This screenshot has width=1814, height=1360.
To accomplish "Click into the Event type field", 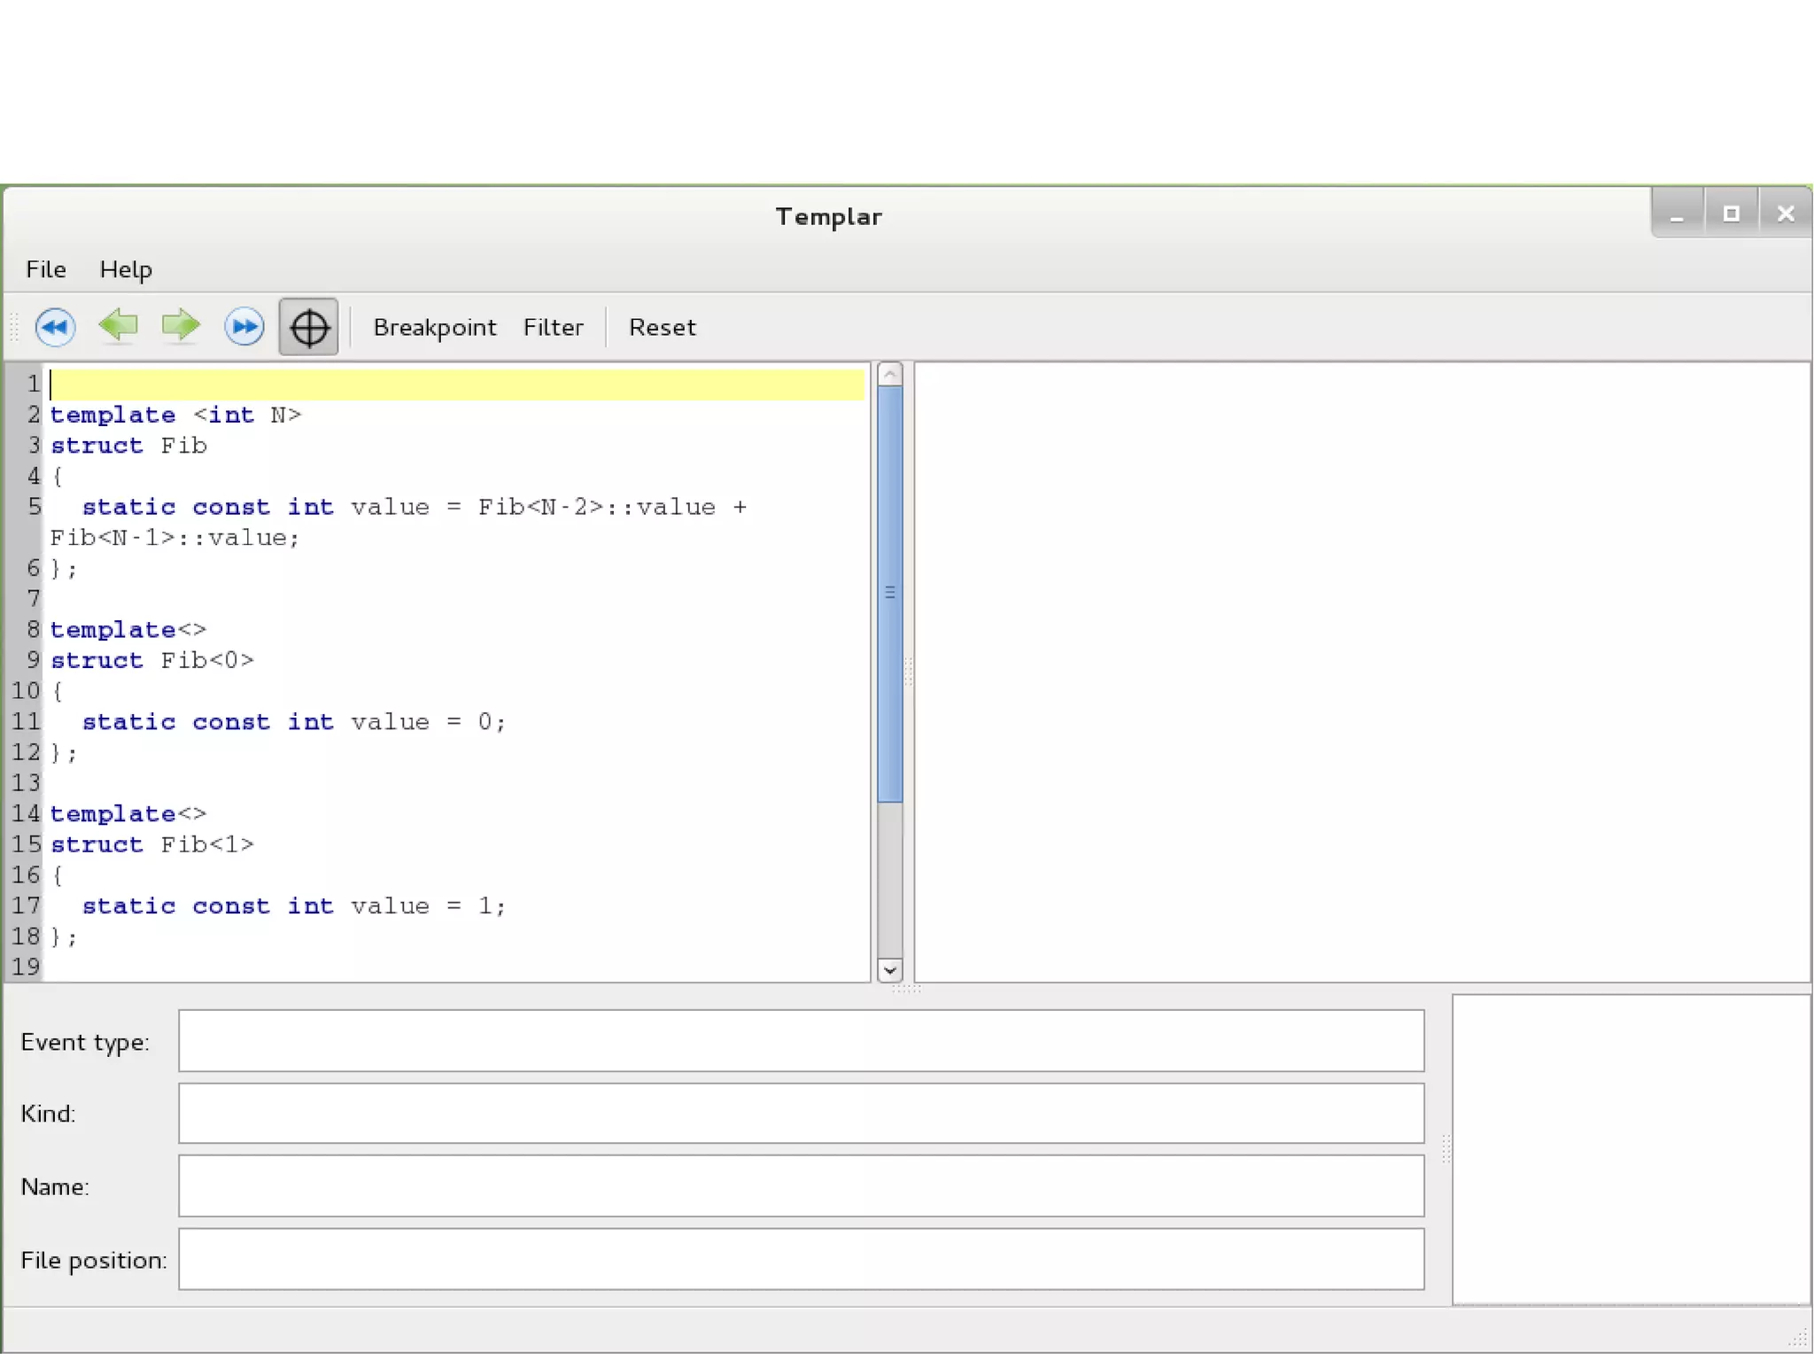I will pos(801,1040).
